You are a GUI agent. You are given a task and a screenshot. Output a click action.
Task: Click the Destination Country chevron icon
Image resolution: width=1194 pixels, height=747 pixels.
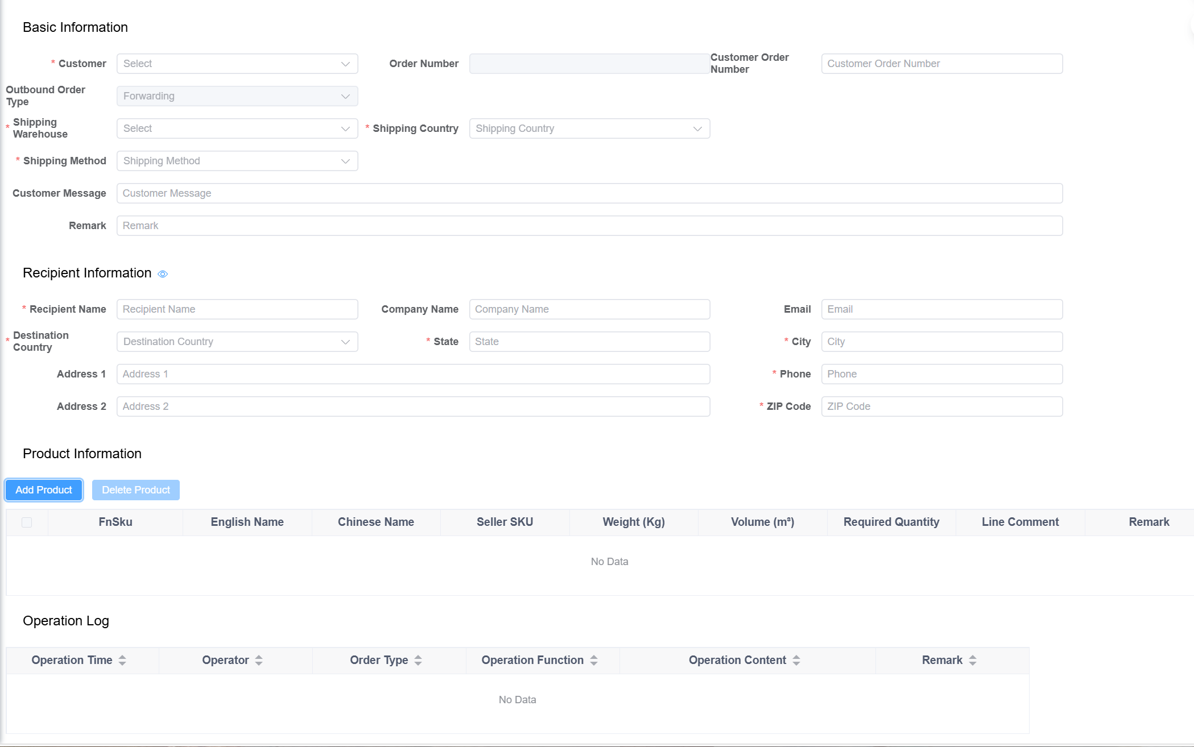click(345, 342)
